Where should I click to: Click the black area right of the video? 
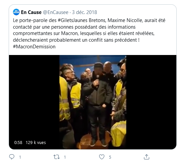coord(151,102)
